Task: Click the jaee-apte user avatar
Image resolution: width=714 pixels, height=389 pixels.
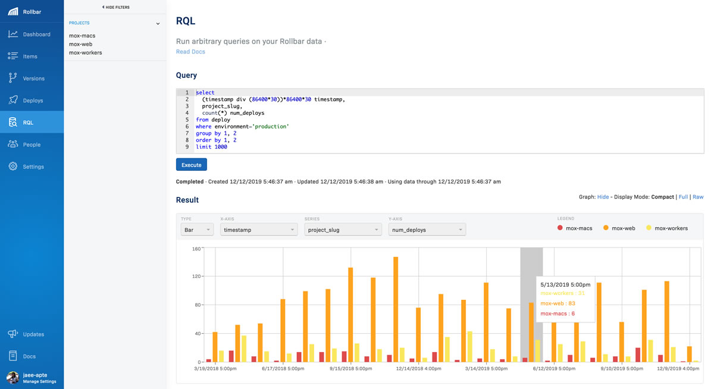Action: tap(12, 378)
